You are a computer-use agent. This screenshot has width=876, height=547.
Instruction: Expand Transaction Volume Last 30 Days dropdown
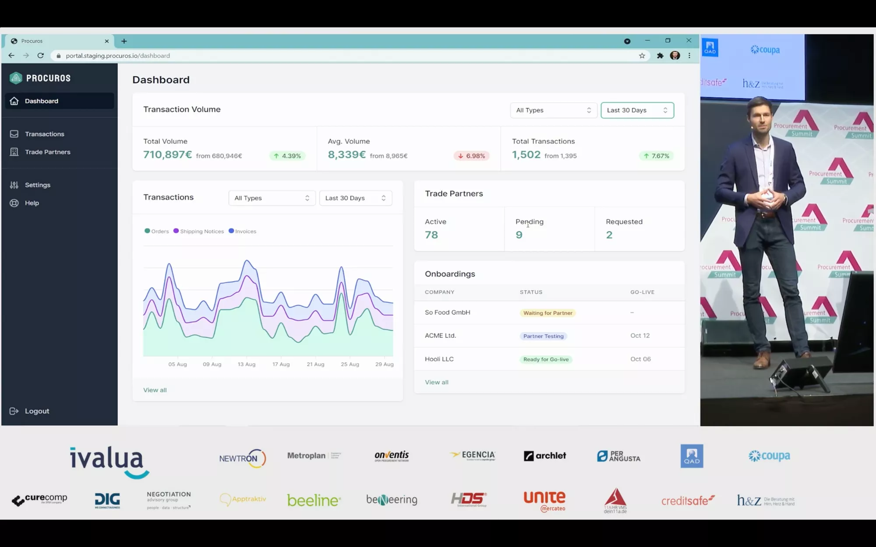pyautogui.click(x=637, y=110)
